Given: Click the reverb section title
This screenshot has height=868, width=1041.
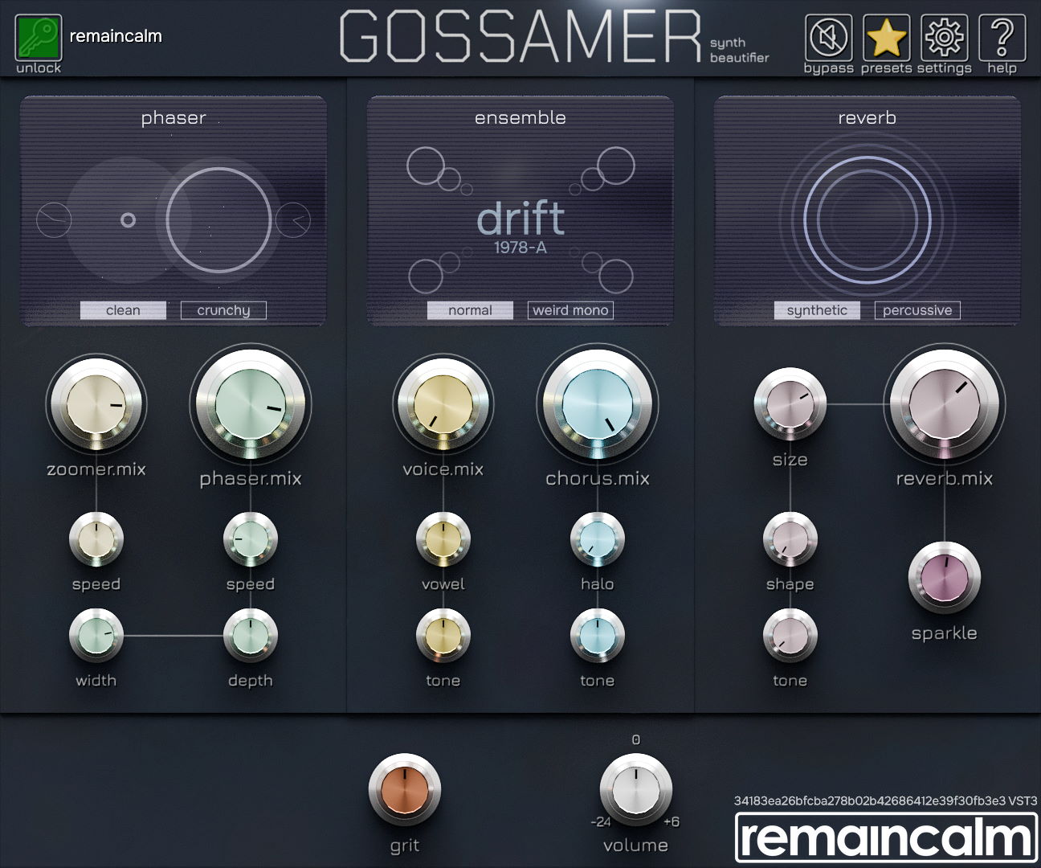Looking at the screenshot, I should 867,118.
